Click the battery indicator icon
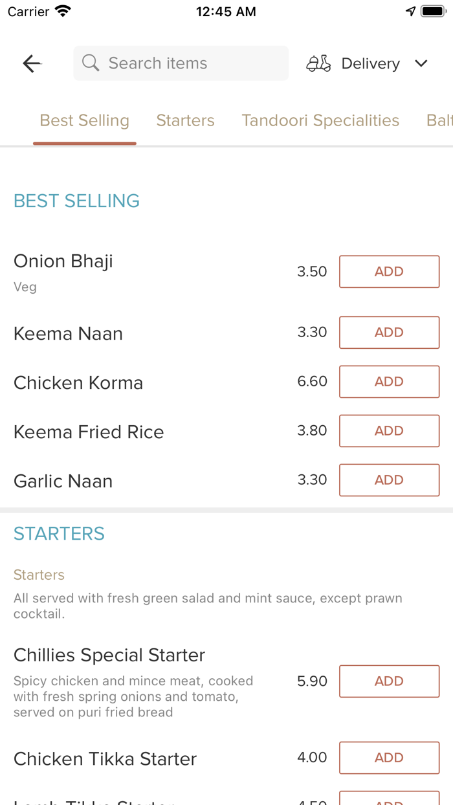This screenshot has width=453, height=805. tap(431, 10)
